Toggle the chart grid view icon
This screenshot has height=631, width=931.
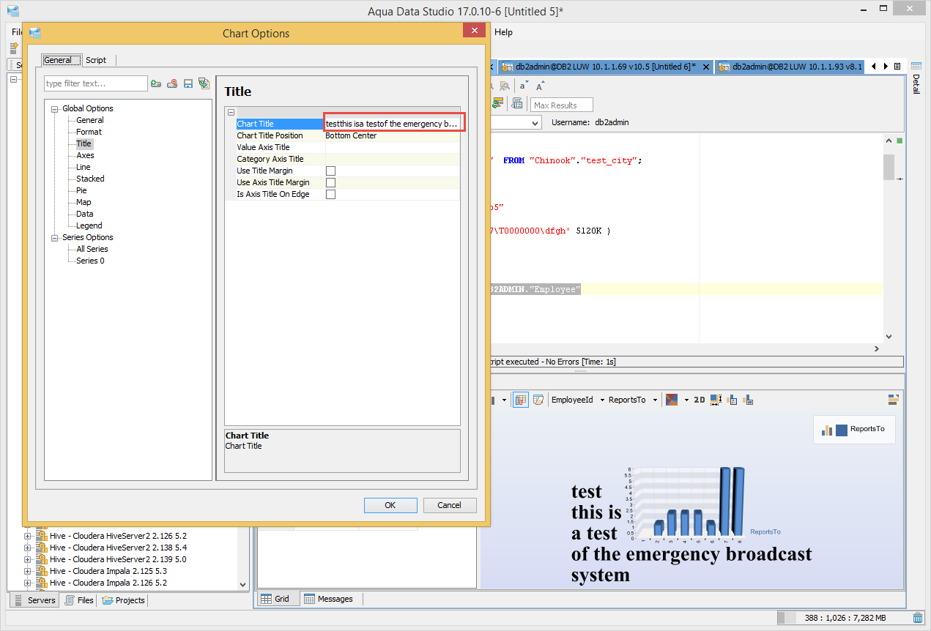[520, 400]
